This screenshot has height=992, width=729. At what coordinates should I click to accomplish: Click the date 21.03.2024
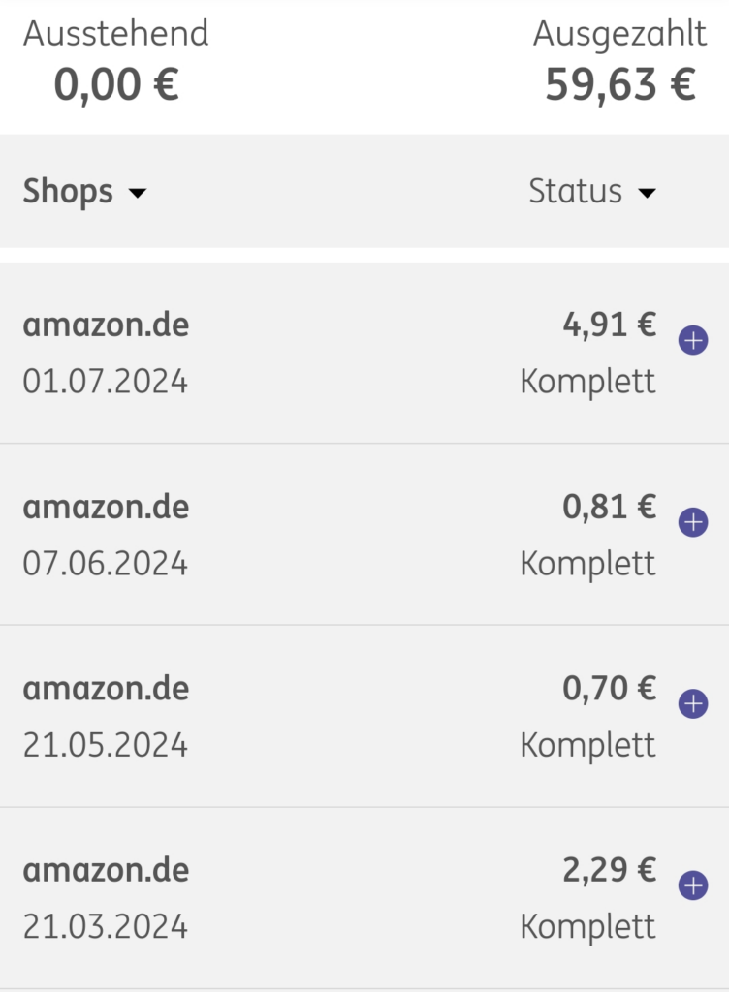pyautogui.click(x=105, y=926)
